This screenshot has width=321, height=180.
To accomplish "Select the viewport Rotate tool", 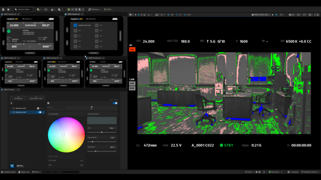I will coord(142,15).
